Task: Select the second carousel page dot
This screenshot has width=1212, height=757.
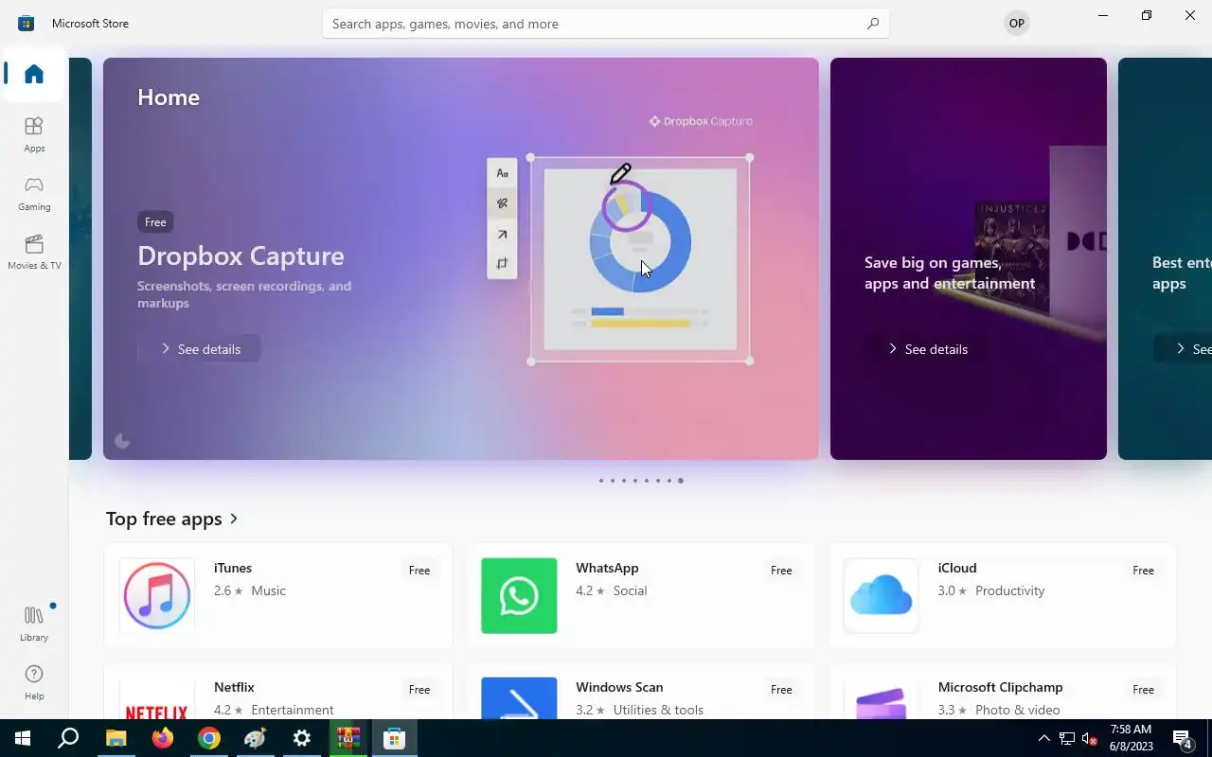Action: pyautogui.click(x=612, y=481)
